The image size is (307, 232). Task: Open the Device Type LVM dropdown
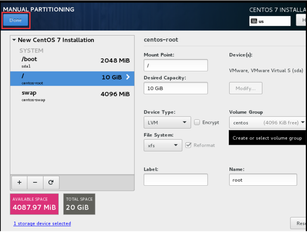pyautogui.click(x=167, y=122)
